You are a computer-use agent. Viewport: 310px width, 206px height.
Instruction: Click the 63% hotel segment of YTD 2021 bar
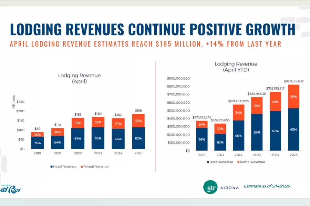220,142
